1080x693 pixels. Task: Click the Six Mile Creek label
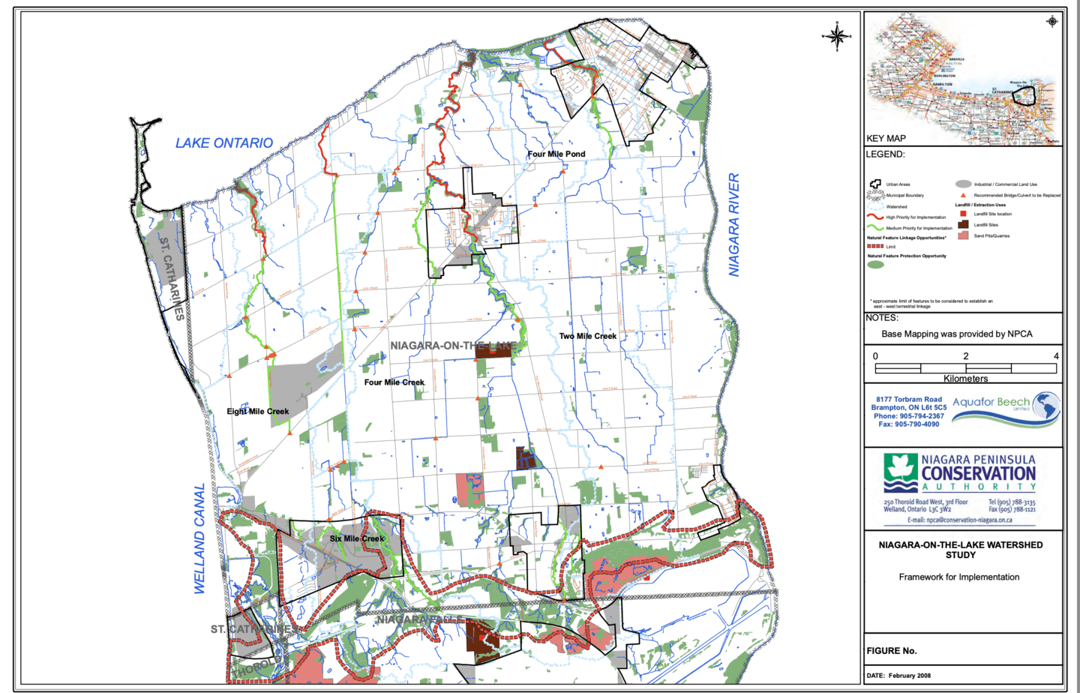(x=357, y=538)
